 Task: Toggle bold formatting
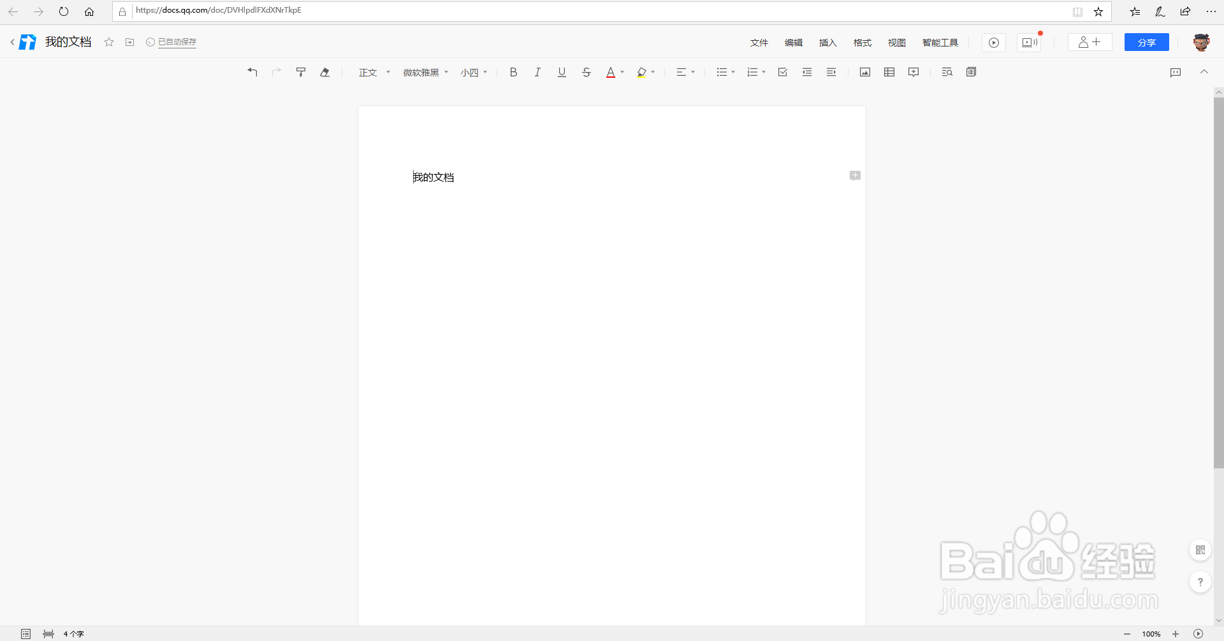513,72
